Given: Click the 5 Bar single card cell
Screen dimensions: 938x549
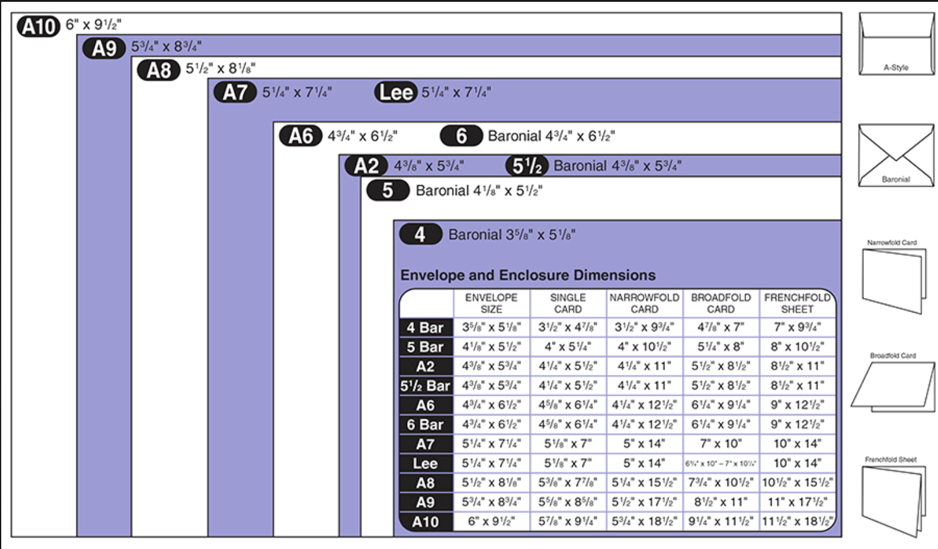Looking at the screenshot, I should click(568, 347).
